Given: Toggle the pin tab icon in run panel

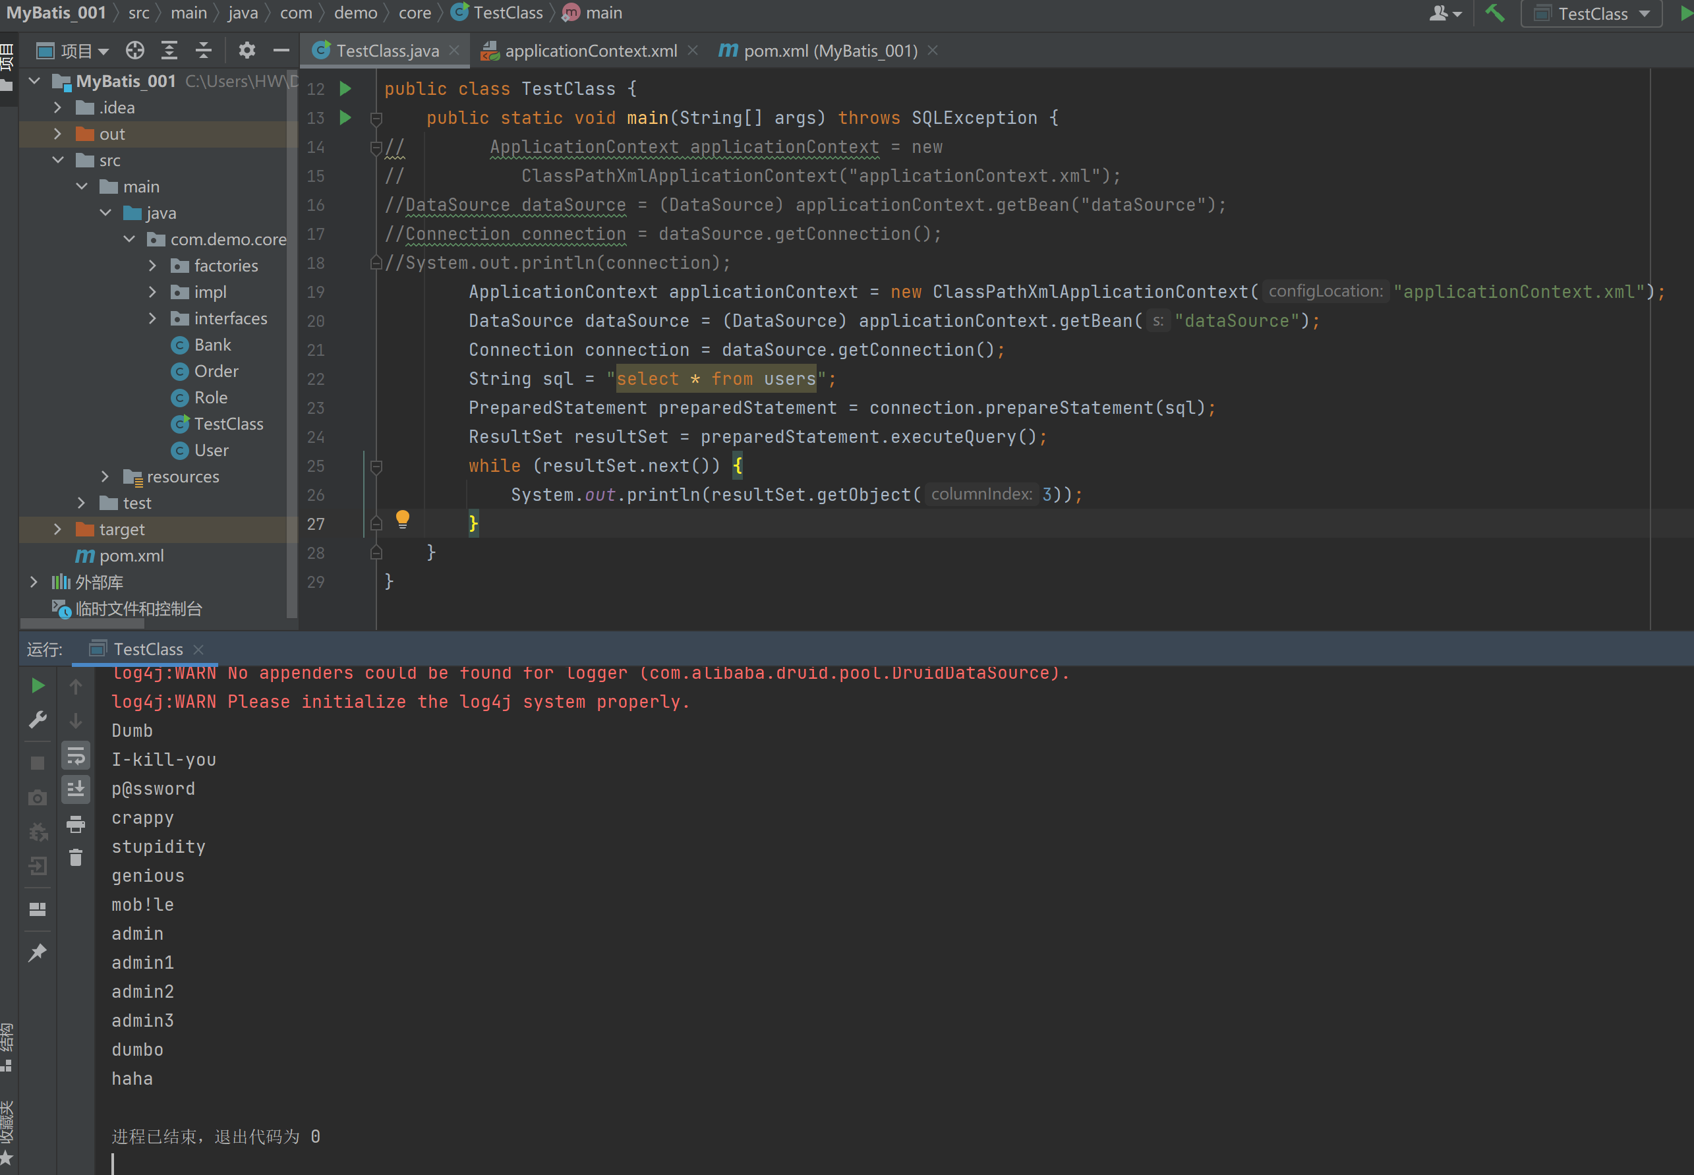Looking at the screenshot, I should point(38,953).
